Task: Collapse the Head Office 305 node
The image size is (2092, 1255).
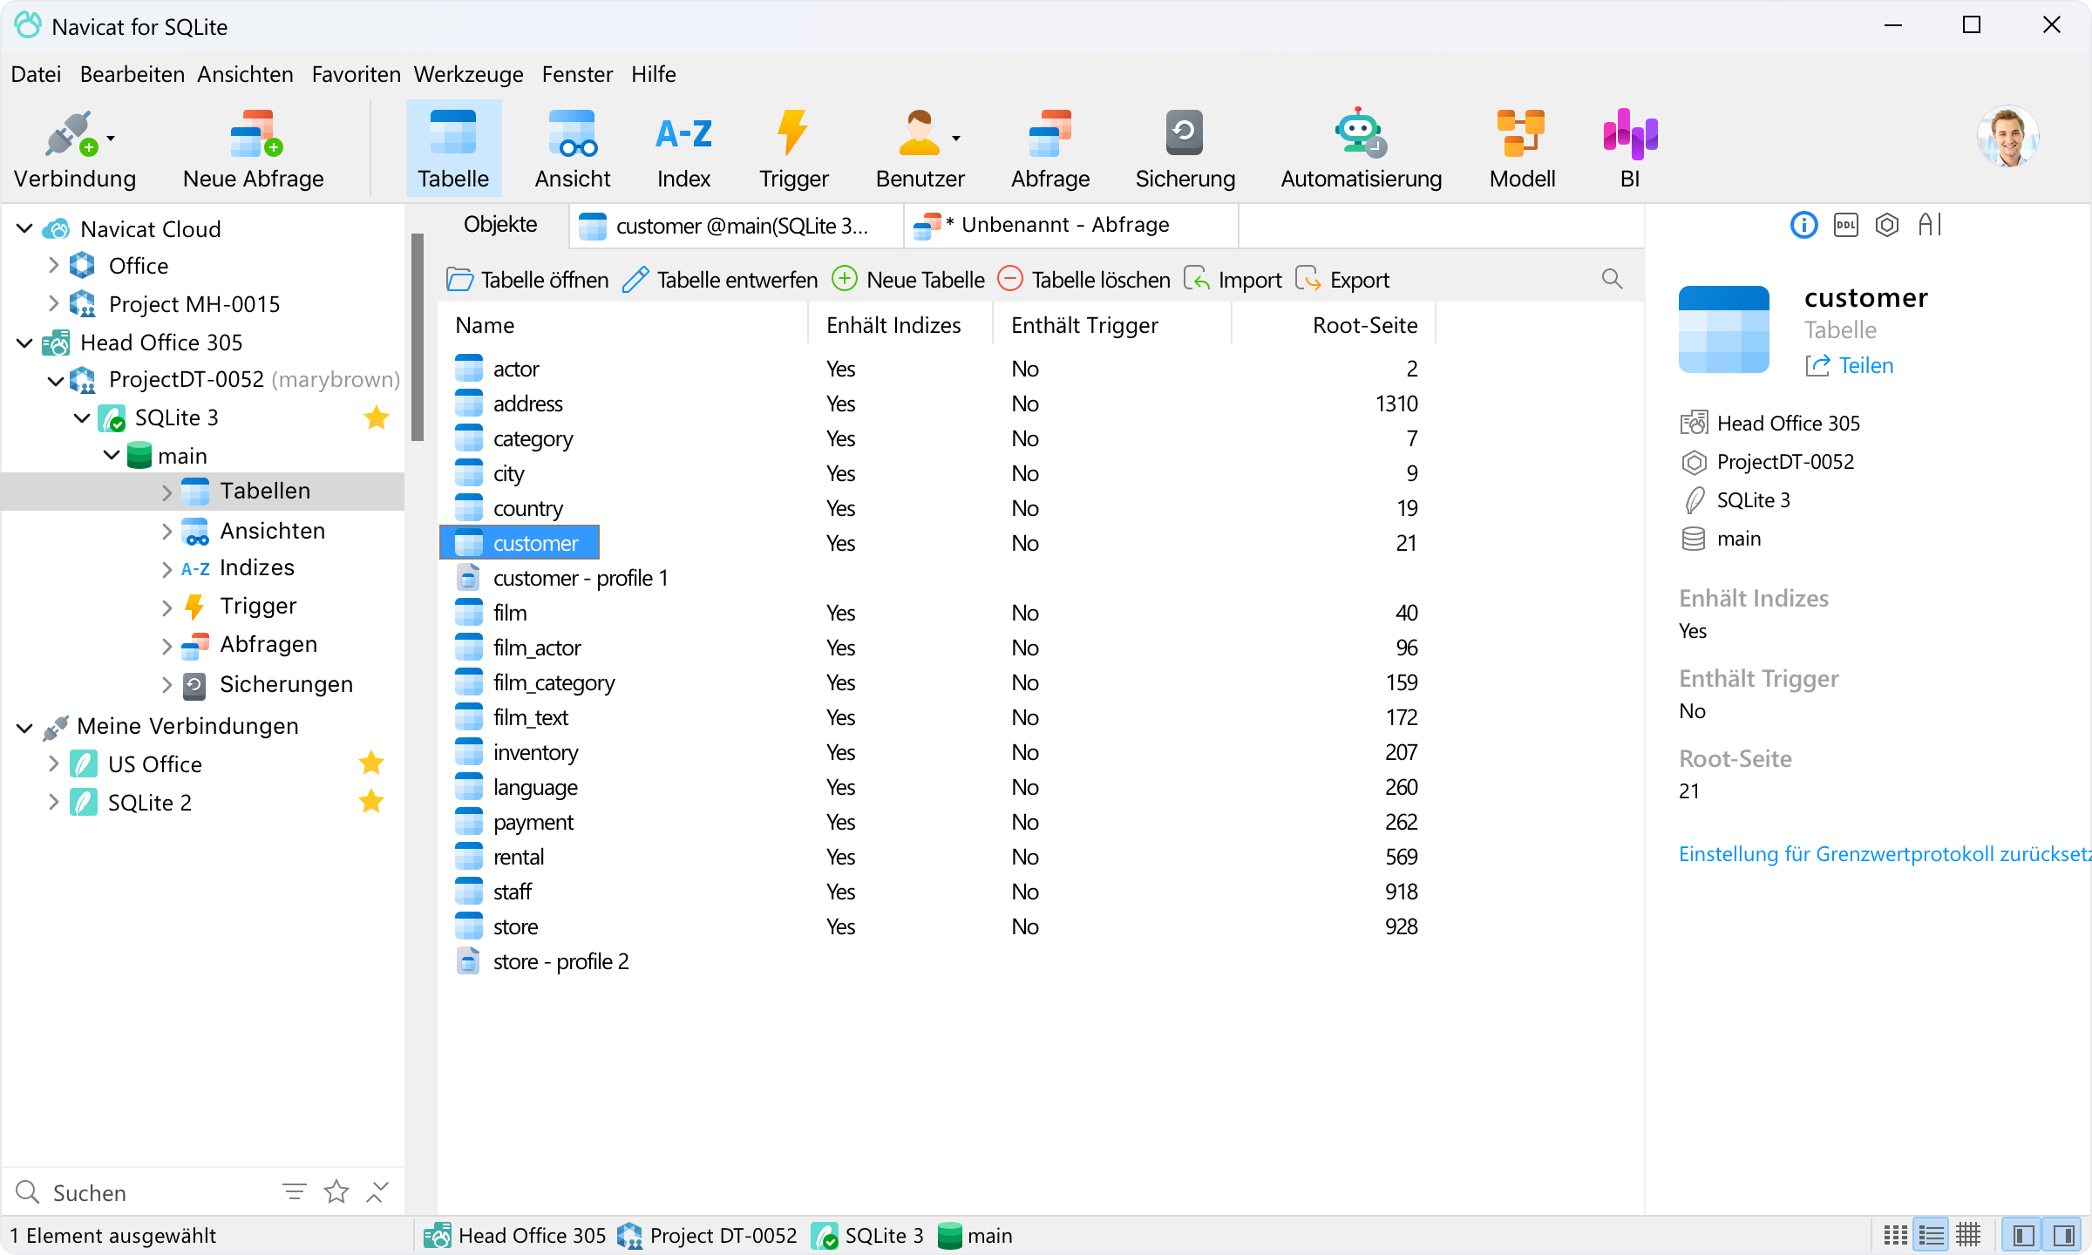Action: [x=24, y=343]
